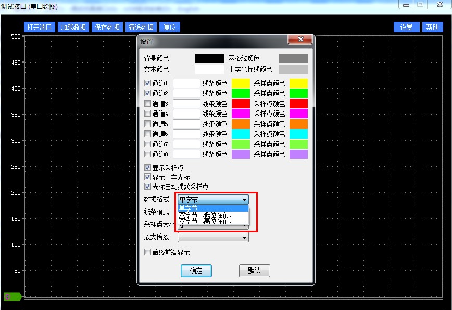Toggle the 显示十字光标 checkbox
Image resolution: width=452 pixels, height=310 pixels.
(x=147, y=177)
